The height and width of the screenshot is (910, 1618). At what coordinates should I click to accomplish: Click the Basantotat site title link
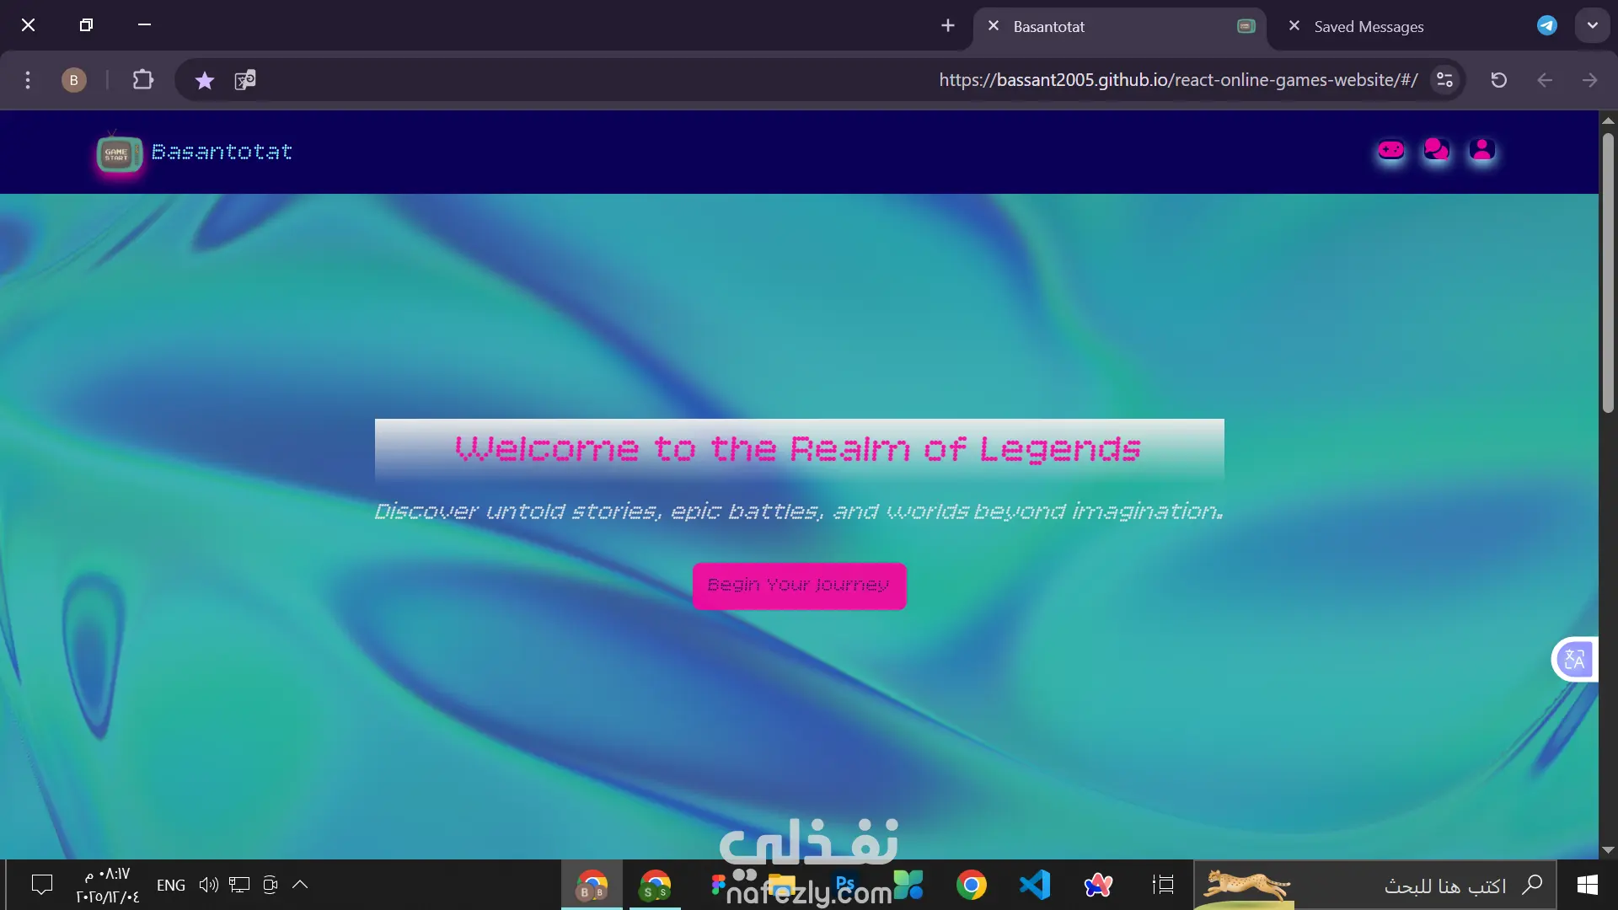point(222,152)
